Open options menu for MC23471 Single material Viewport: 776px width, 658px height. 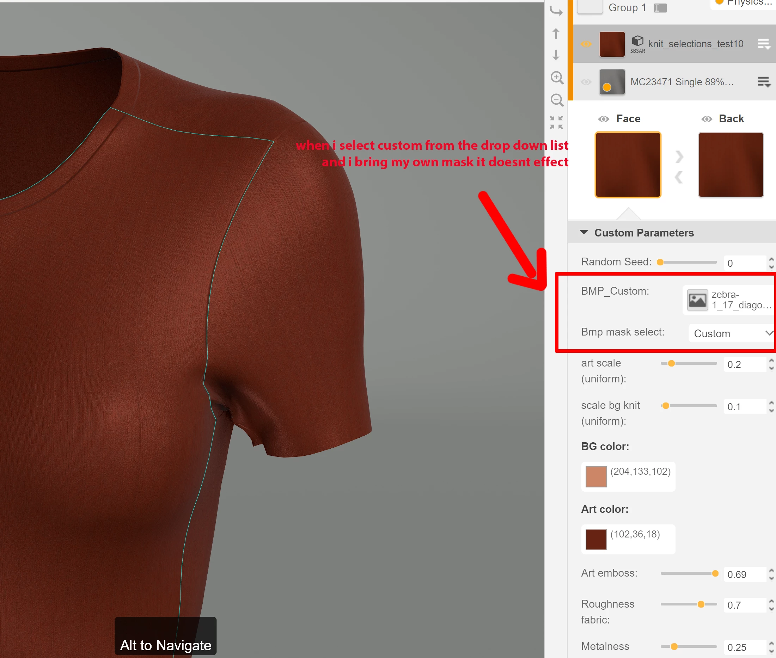pyautogui.click(x=763, y=82)
